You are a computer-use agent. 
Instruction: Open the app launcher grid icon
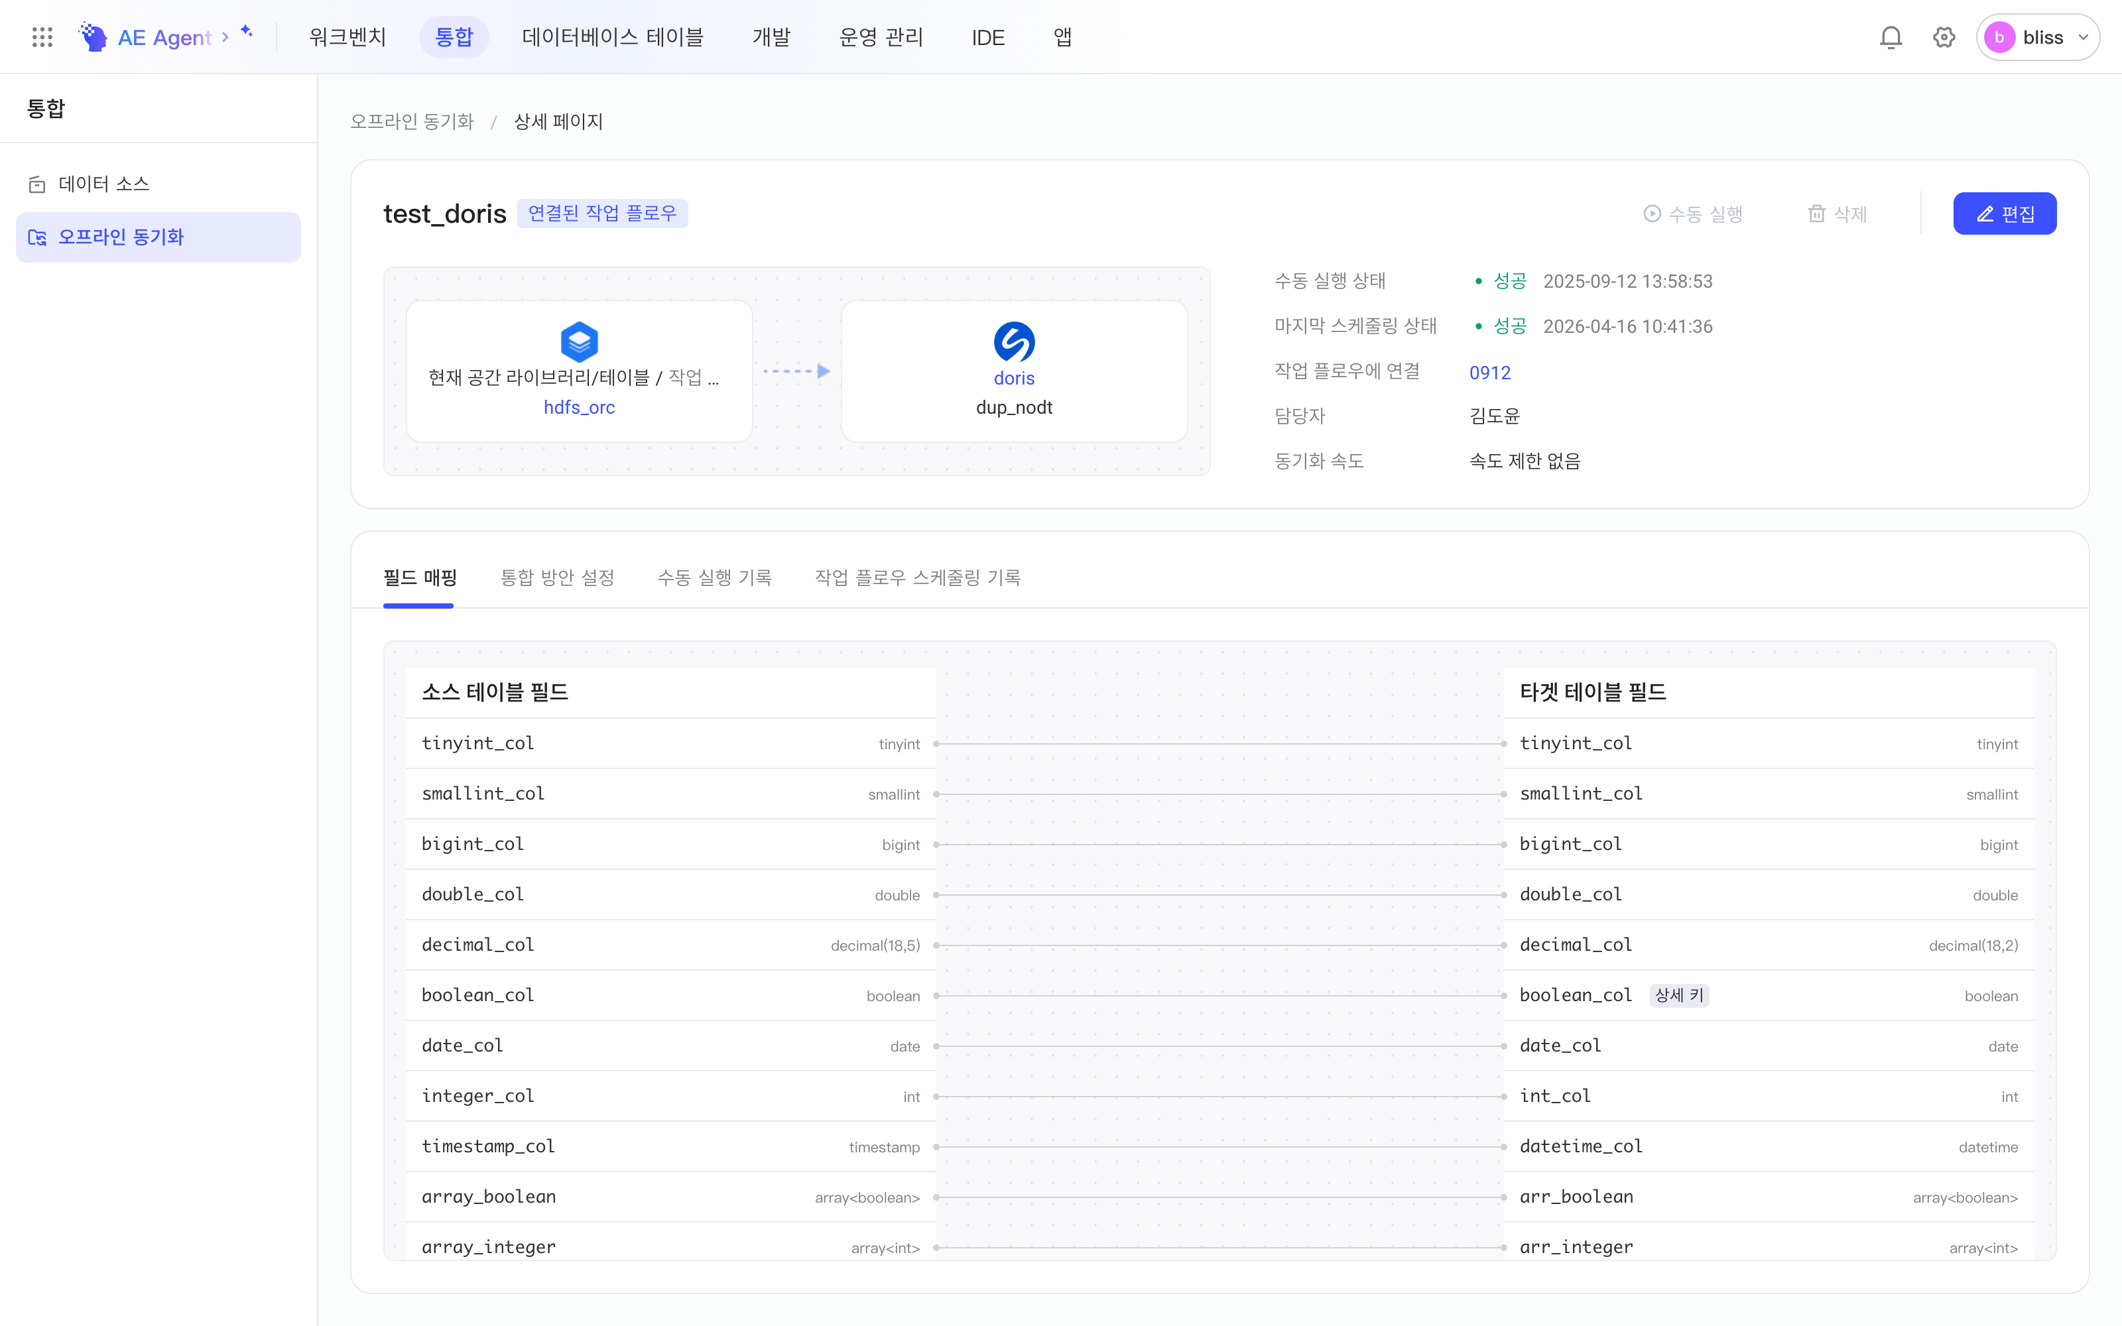pyautogui.click(x=42, y=37)
